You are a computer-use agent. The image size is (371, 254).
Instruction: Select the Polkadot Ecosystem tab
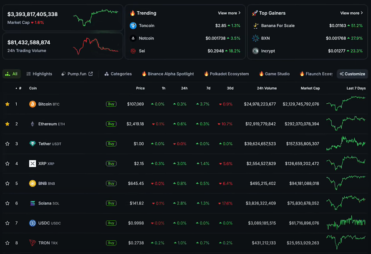click(x=226, y=74)
